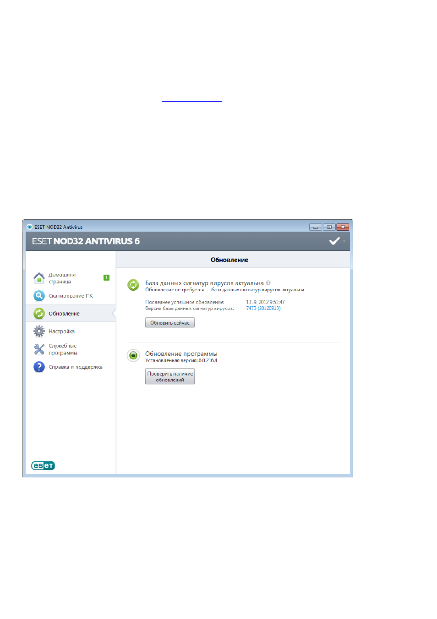Select the green Обновление refresh icon in sidebar
The height and width of the screenshot is (619, 437).
[39, 314]
